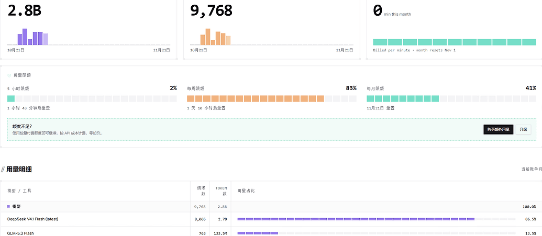542x236 pixels.
Task: Click the purple 2.8B token bar chart
Action: coord(89,37)
